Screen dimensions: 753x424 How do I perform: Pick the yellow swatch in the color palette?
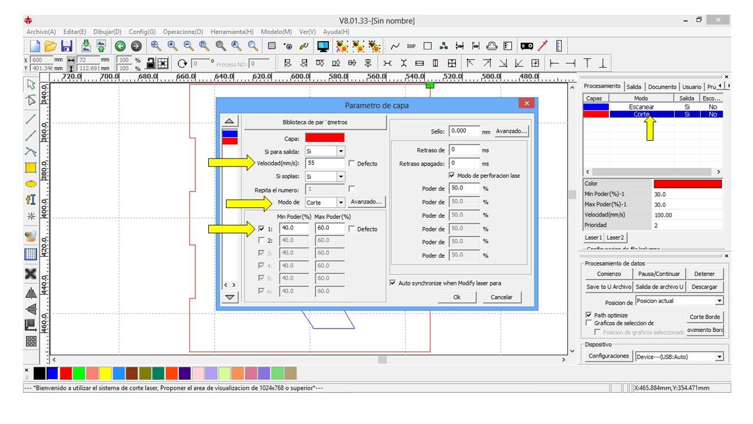(x=106, y=373)
